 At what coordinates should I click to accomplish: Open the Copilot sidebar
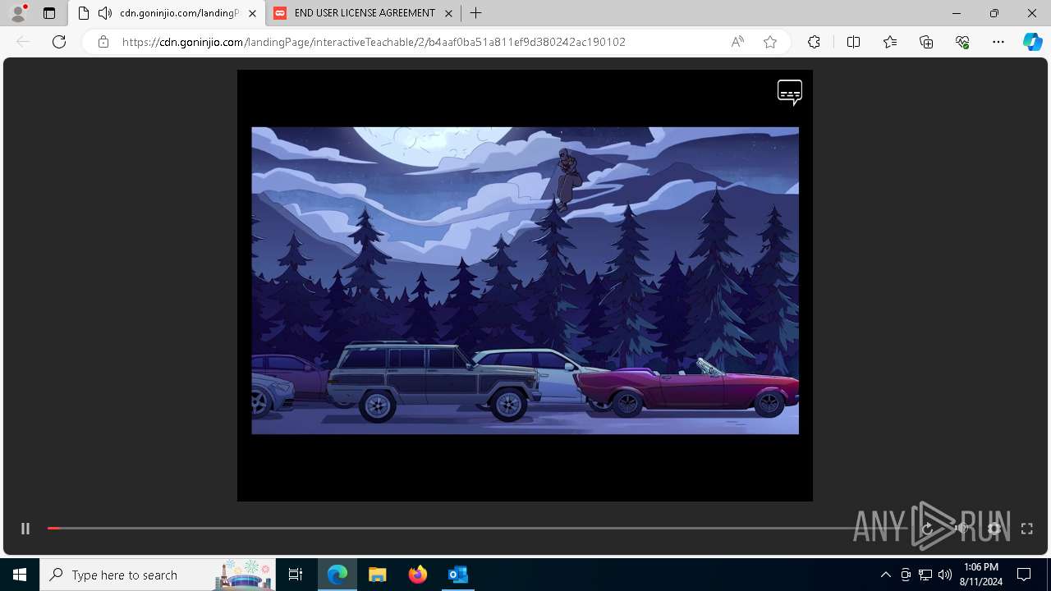coord(1033,42)
